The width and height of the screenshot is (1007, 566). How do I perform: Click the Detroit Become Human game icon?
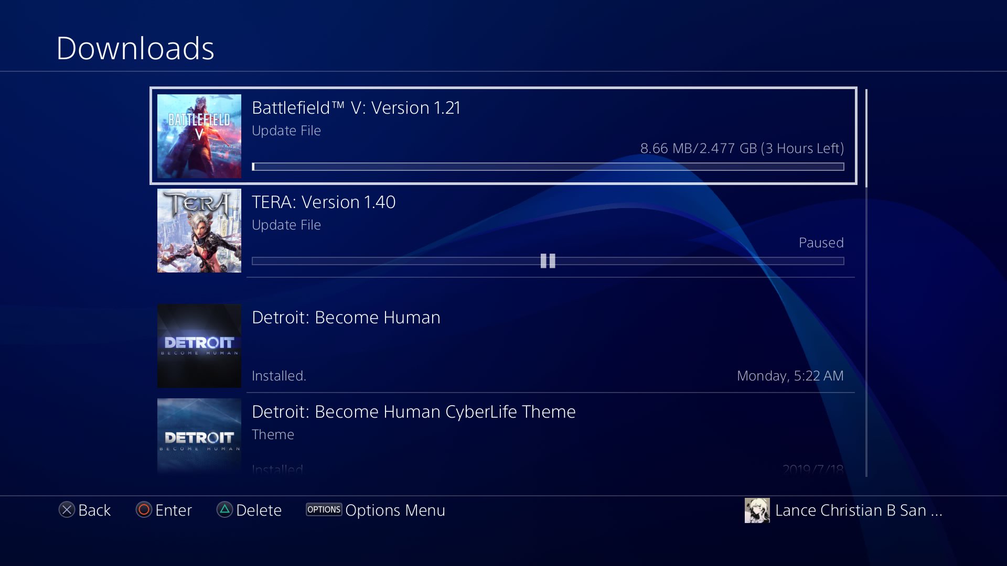(x=199, y=345)
